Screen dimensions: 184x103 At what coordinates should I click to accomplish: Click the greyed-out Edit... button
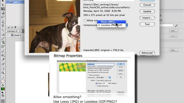(174, 36)
